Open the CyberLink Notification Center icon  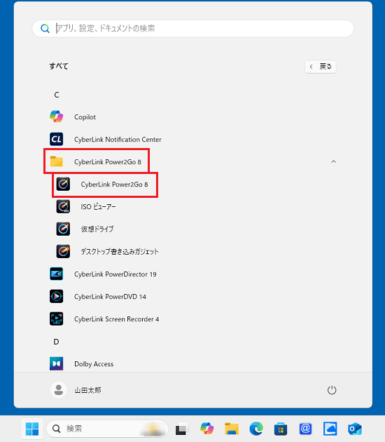(57, 139)
